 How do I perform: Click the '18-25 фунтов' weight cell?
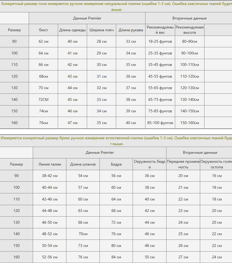160,41
